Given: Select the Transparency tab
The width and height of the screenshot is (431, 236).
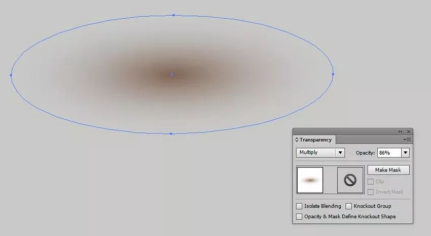Looking at the screenshot, I should [x=315, y=140].
